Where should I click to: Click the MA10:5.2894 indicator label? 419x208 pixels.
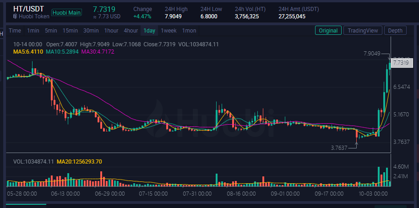click(x=62, y=51)
